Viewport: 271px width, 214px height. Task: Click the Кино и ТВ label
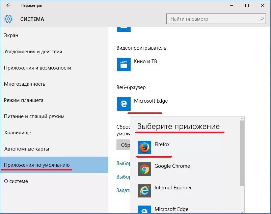pyautogui.click(x=145, y=61)
